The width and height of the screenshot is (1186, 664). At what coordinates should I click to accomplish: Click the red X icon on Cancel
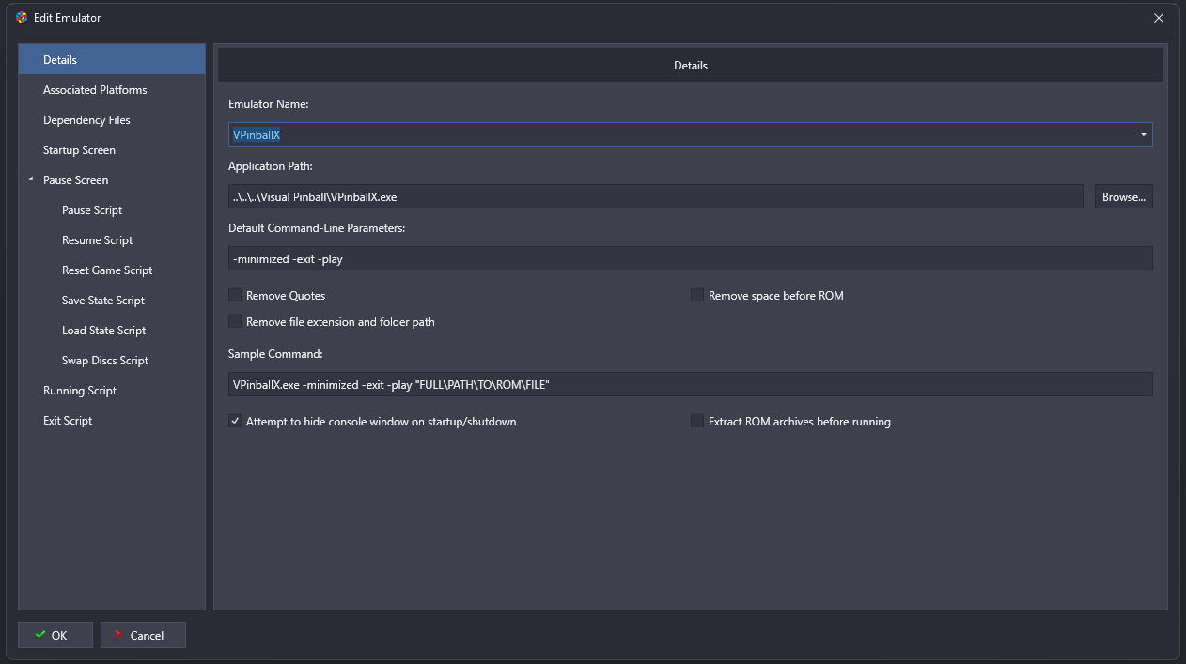tap(118, 635)
